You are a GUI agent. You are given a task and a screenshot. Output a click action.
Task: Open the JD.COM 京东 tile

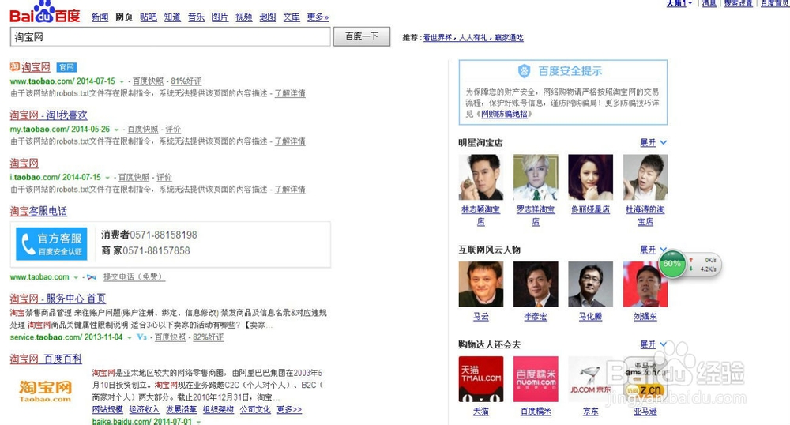590,379
